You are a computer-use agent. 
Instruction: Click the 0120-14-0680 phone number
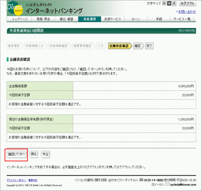click(x=154, y=180)
